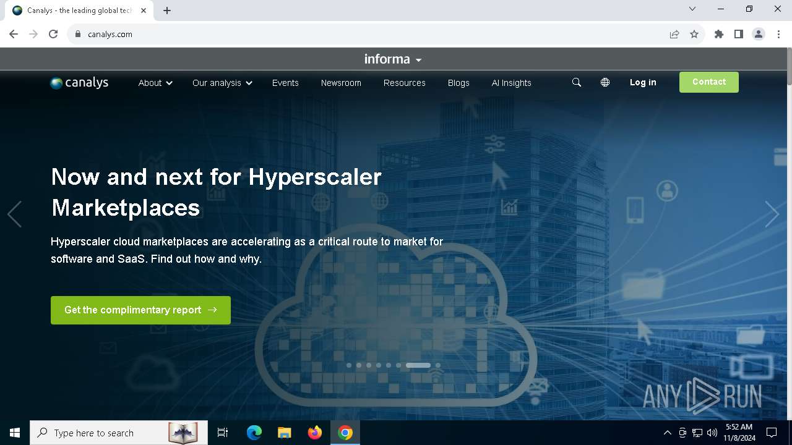Viewport: 792px width, 445px height.
Task: Open Windows Start menu
Action: coord(15,433)
